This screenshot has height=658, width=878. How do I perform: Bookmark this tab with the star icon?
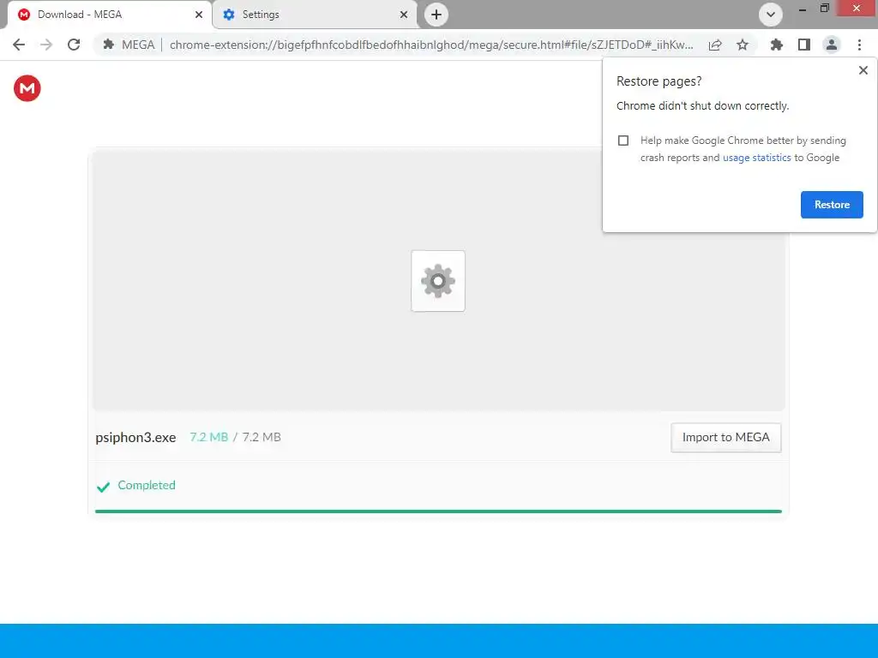pos(743,45)
